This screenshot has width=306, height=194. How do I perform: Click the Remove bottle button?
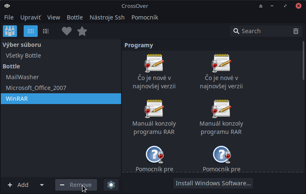[x=76, y=185]
